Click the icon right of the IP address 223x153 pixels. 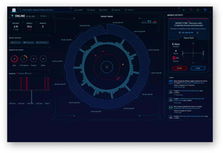pyautogui.click(x=198, y=33)
